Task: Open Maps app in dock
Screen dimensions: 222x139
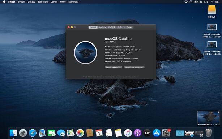Action: tap(71, 133)
